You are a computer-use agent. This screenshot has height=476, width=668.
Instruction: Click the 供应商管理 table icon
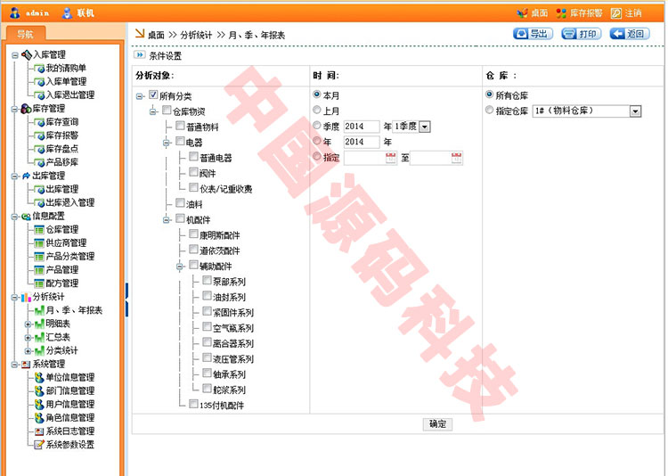(x=39, y=243)
